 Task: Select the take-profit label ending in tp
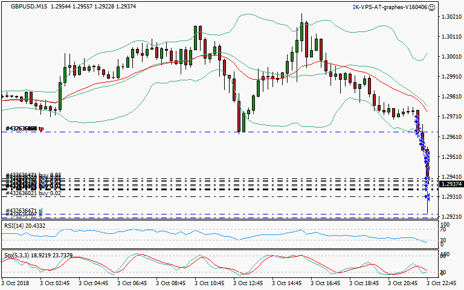pyautogui.click(x=25, y=129)
